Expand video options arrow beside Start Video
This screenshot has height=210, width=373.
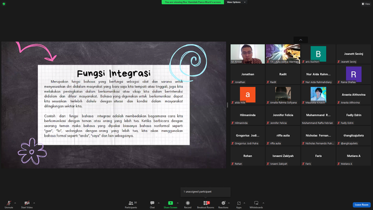tap(34, 203)
